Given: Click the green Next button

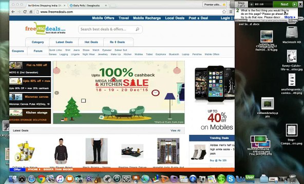Looking at the screenshot, I should coord(284,4).
